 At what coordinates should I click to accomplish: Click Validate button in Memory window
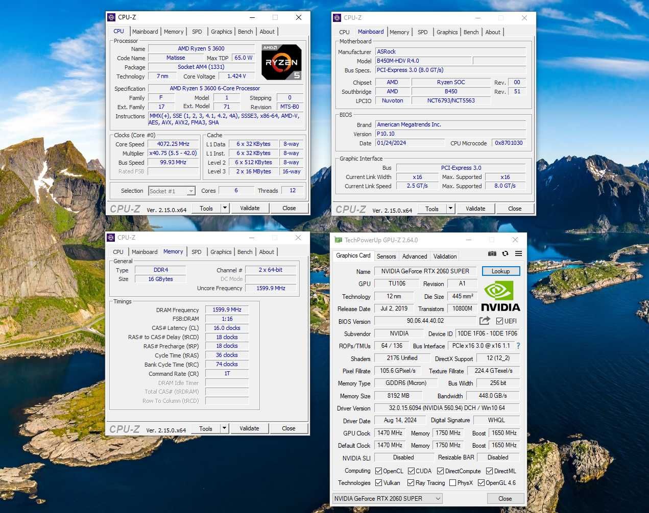coord(249,428)
